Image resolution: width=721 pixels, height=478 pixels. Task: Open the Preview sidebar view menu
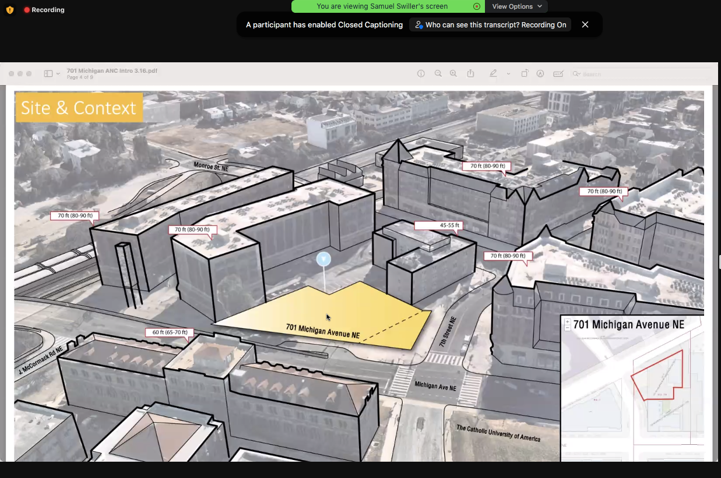[x=52, y=74]
